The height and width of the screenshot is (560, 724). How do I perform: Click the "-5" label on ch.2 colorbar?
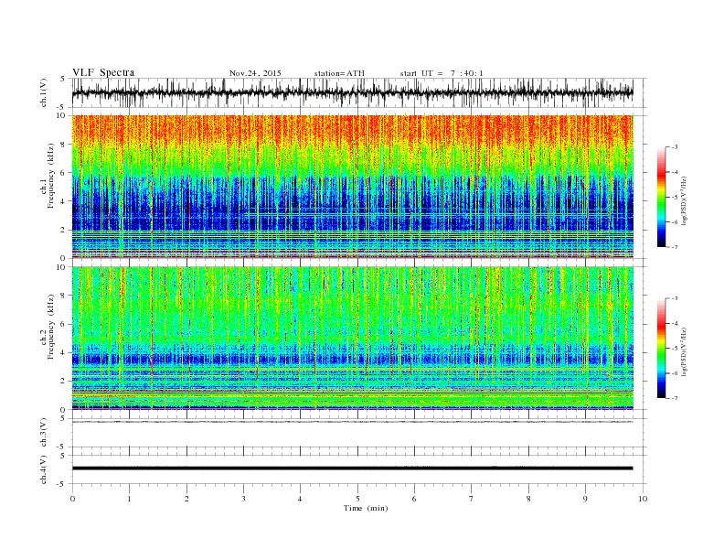(675, 349)
